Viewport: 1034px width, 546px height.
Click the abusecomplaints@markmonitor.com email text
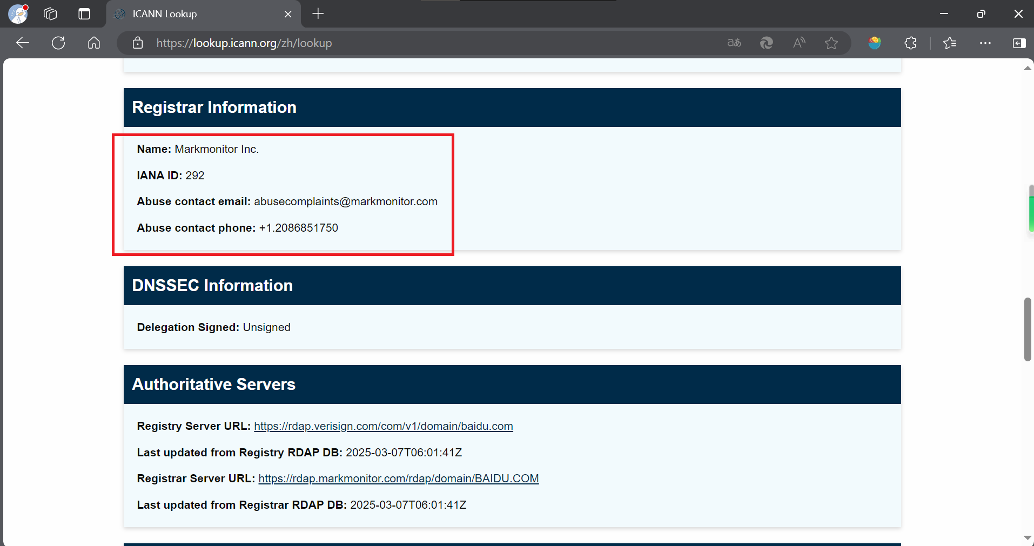[346, 201]
